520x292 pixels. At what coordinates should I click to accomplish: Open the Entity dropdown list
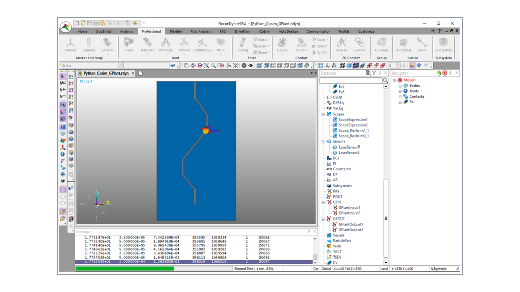tap(121, 65)
